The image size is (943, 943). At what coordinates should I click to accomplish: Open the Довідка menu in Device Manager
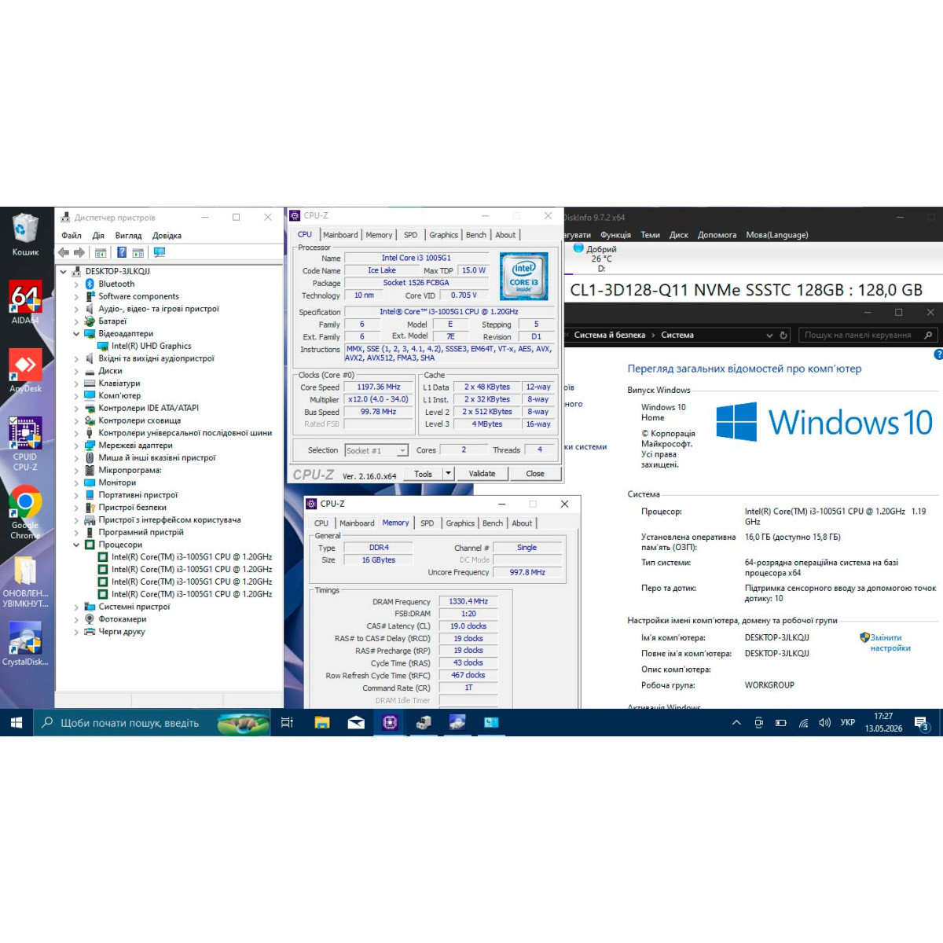click(x=167, y=235)
